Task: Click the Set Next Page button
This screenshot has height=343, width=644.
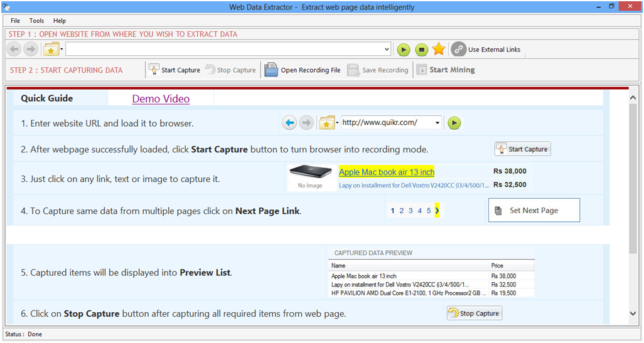Action: [534, 210]
